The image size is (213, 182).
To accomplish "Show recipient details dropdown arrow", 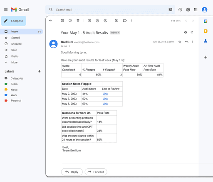I will pos(69,46).
